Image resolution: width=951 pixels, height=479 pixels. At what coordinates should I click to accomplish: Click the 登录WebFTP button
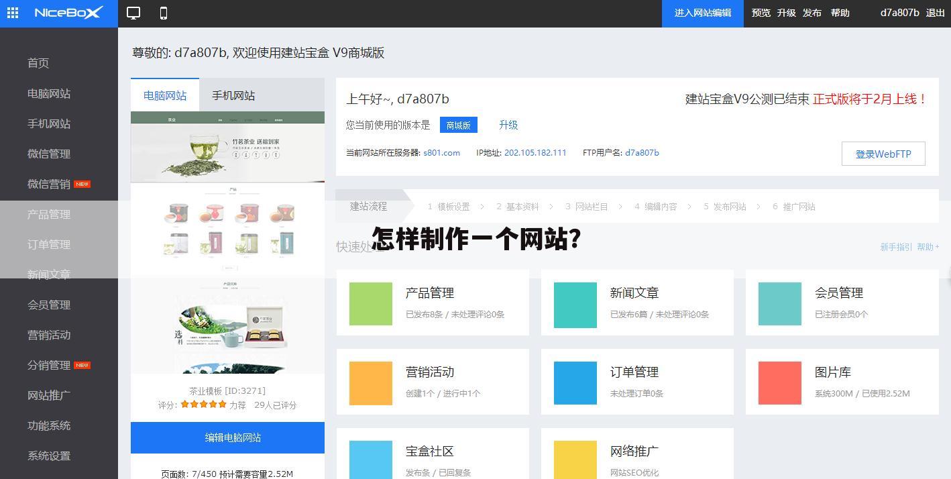tap(883, 154)
